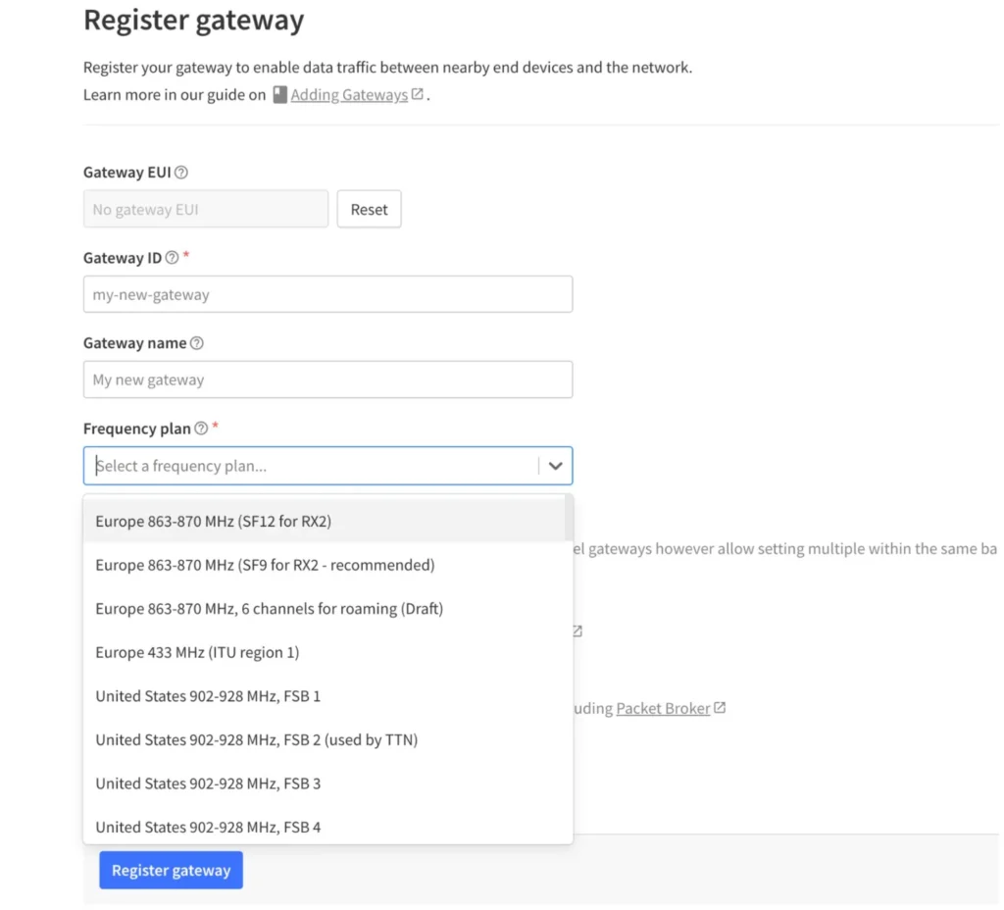Image resolution: width=1004 pixels, height=910 pixels.
Task: Click the Gateway ID help icon
Action: (x=172, y=258)
